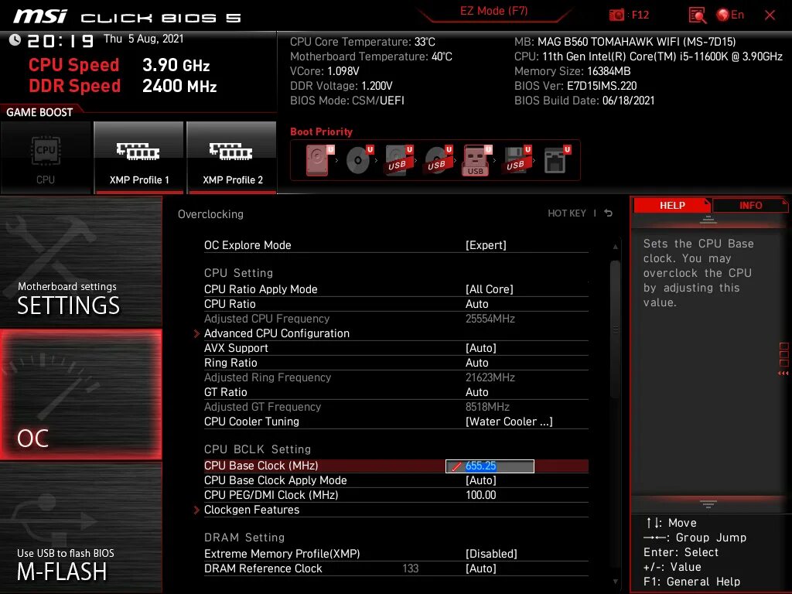
Task: Click the MSI Click BIOS 5 logo
Action: tap(128, 17)
